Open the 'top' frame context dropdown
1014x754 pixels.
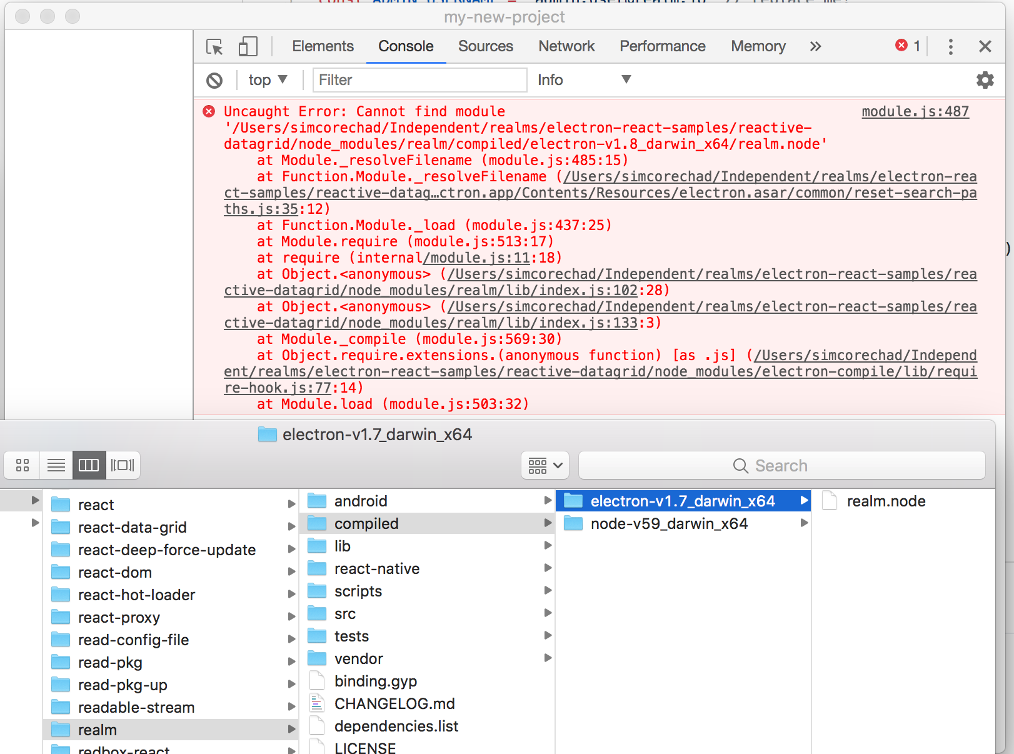coord(268,80)
